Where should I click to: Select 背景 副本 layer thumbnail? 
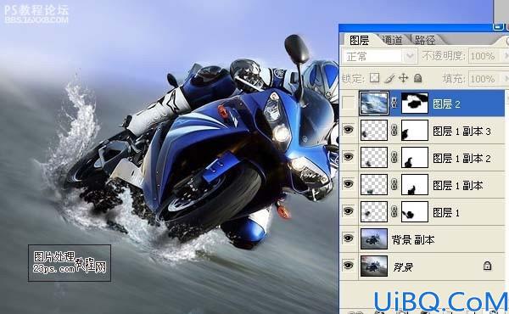(x=374, y=238)
